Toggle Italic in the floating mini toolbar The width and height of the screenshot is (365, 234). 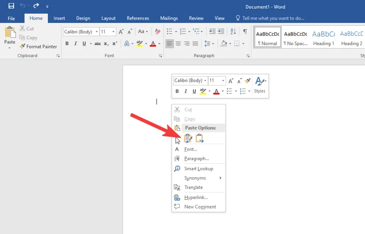(186, 91)
